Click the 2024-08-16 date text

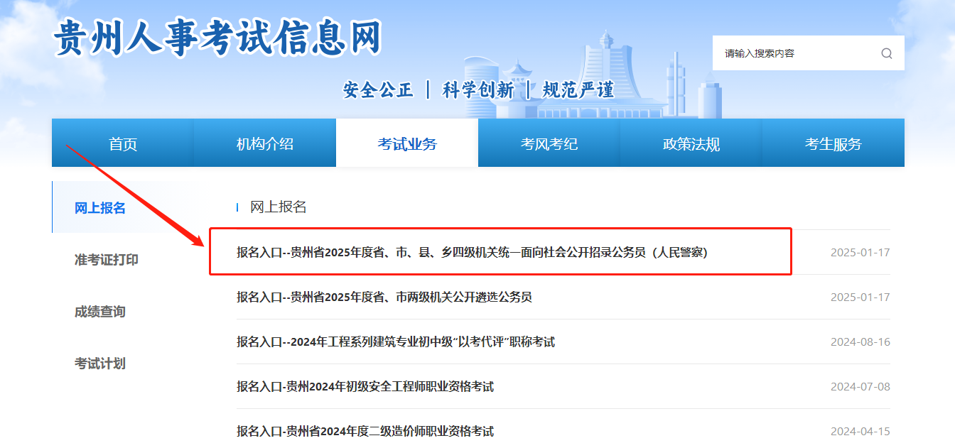[860, 342]
